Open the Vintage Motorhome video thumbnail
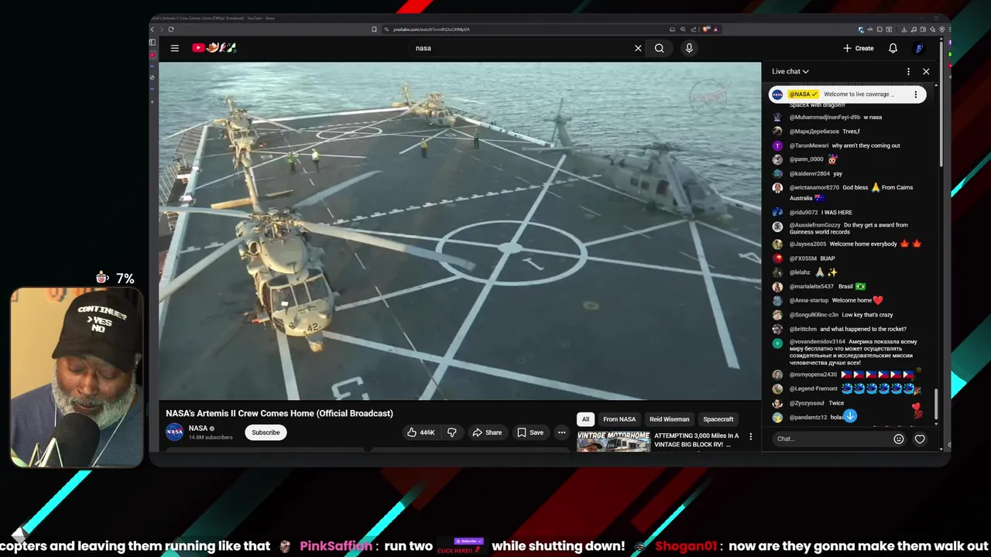 (613, 441)
